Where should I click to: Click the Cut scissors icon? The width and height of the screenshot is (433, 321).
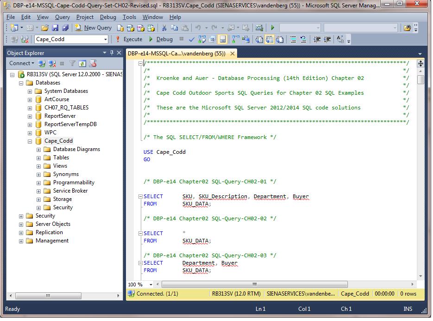164,28
